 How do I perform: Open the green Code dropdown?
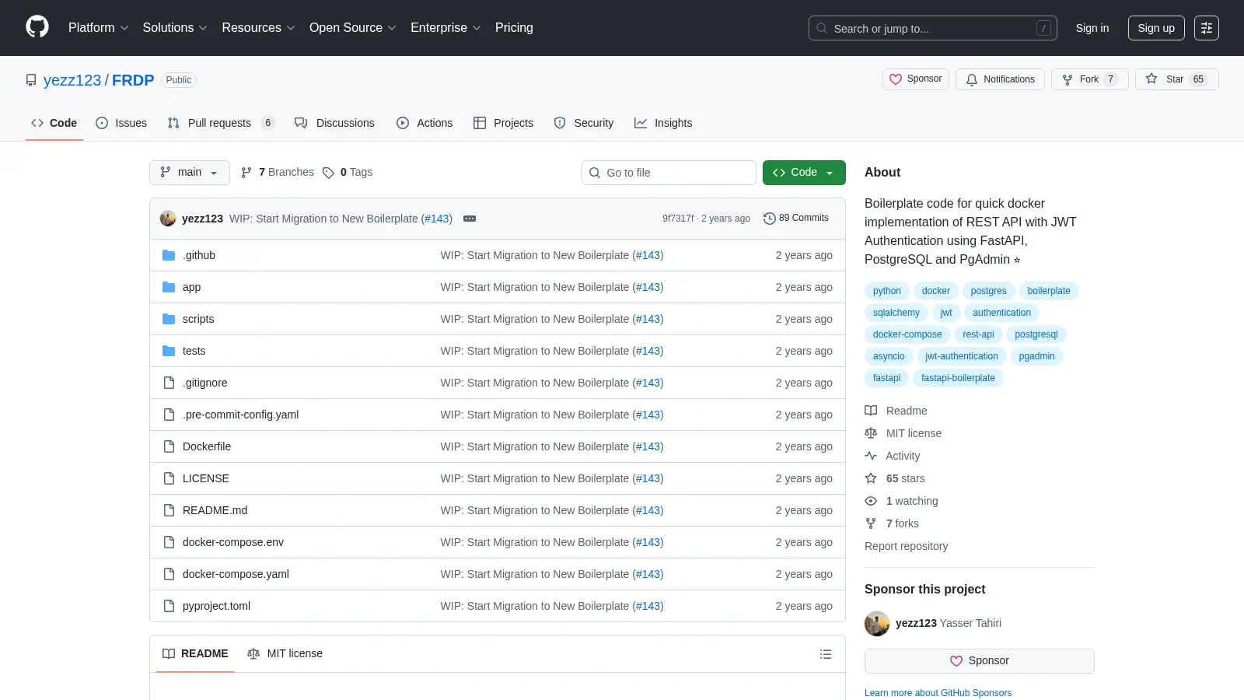point(804,173)
